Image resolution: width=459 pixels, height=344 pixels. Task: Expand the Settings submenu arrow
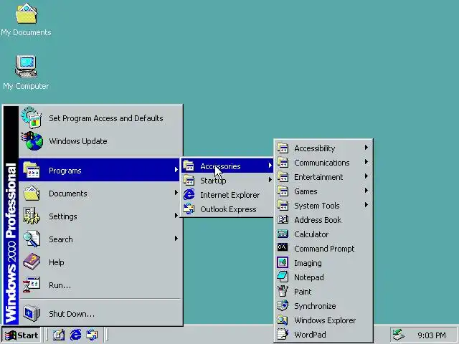pos(176,215)
